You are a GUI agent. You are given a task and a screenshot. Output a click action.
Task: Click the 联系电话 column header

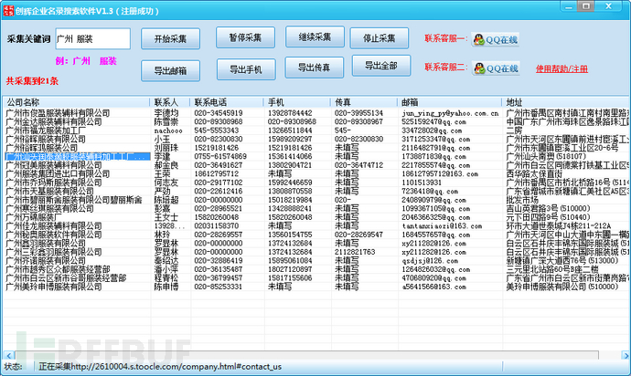pos(215,102)
